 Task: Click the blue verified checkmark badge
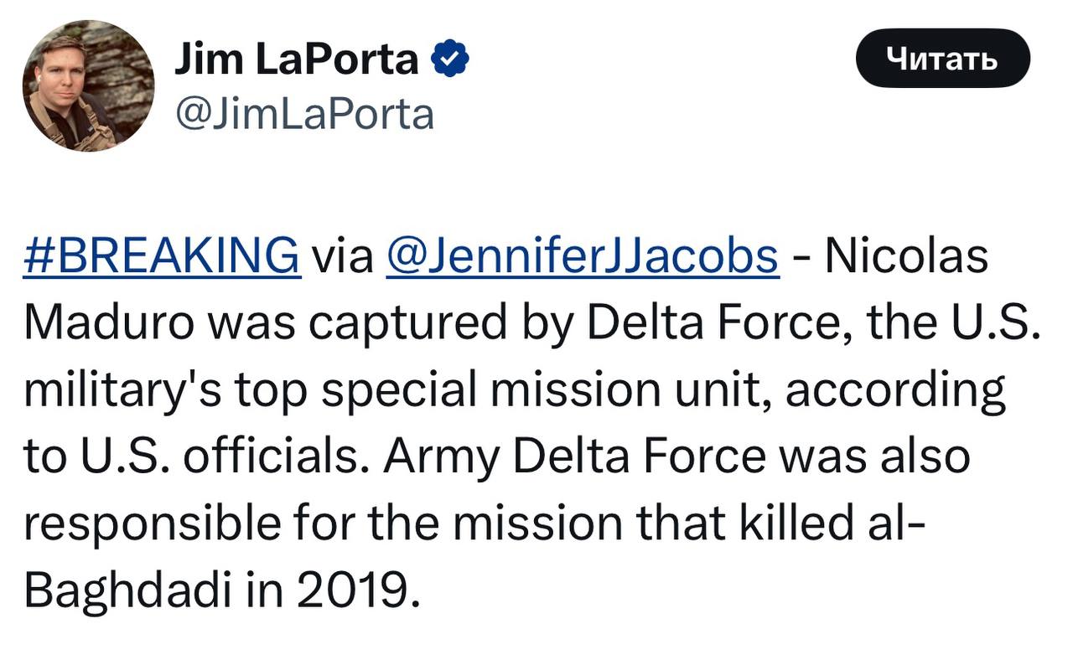coord(449,60)
